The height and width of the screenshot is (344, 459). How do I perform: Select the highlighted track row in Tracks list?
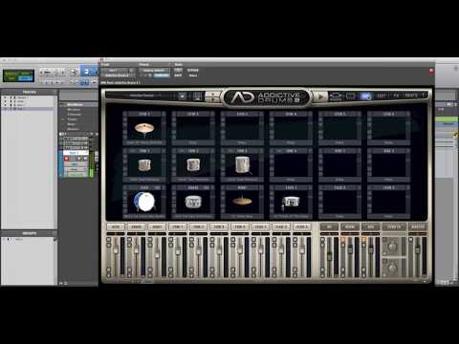28,109
